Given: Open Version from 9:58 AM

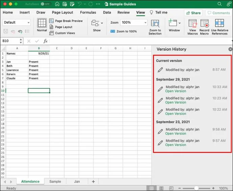Looking at the screenshot, I should click(x=176, y=134).
